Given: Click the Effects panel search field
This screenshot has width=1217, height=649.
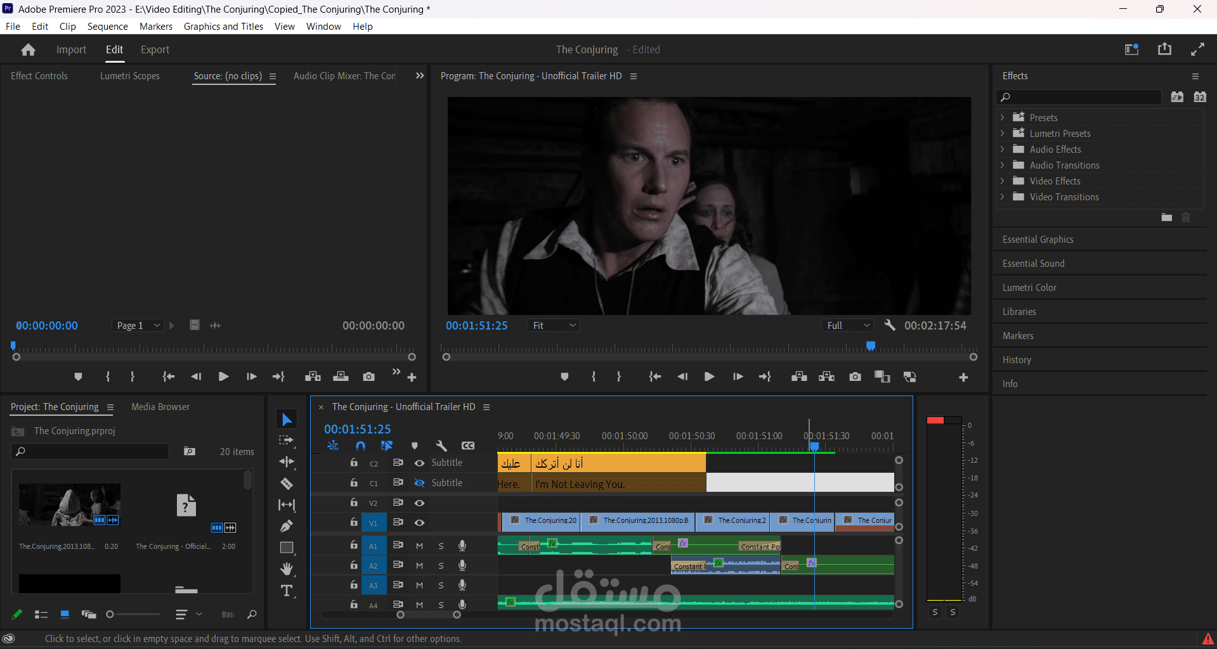Looking at the screenshot, I should [1079, 97].
